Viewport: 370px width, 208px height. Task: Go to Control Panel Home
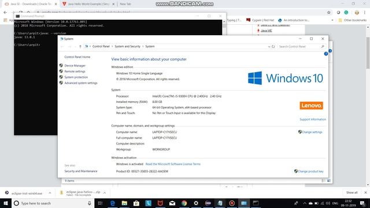tap(77, 57)
